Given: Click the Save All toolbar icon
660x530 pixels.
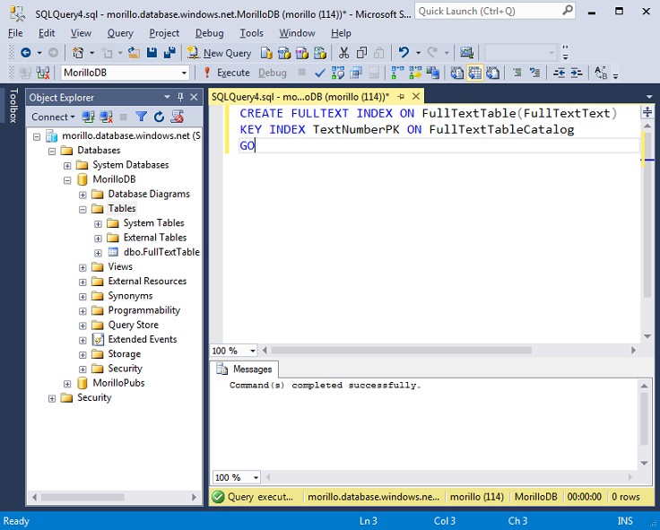Looking at the screenshot, I should coord(169,53).
